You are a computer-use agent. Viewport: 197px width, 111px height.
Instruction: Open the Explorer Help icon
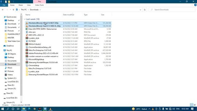pos(195,5)
